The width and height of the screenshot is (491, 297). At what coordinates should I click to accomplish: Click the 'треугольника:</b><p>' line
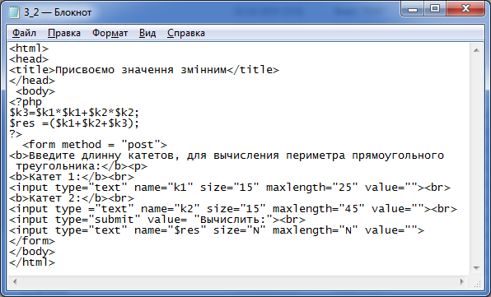tap(82, 166)
